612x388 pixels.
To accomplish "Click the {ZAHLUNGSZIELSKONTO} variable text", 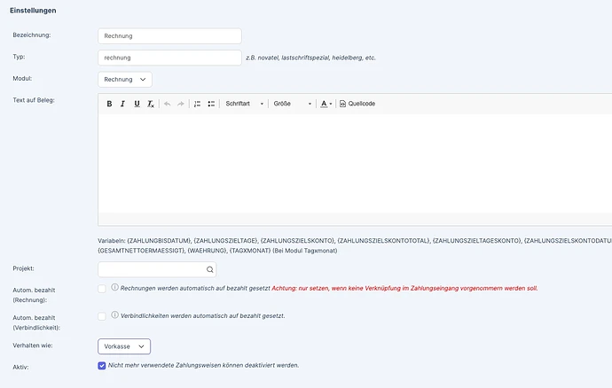I will [297, 241].
